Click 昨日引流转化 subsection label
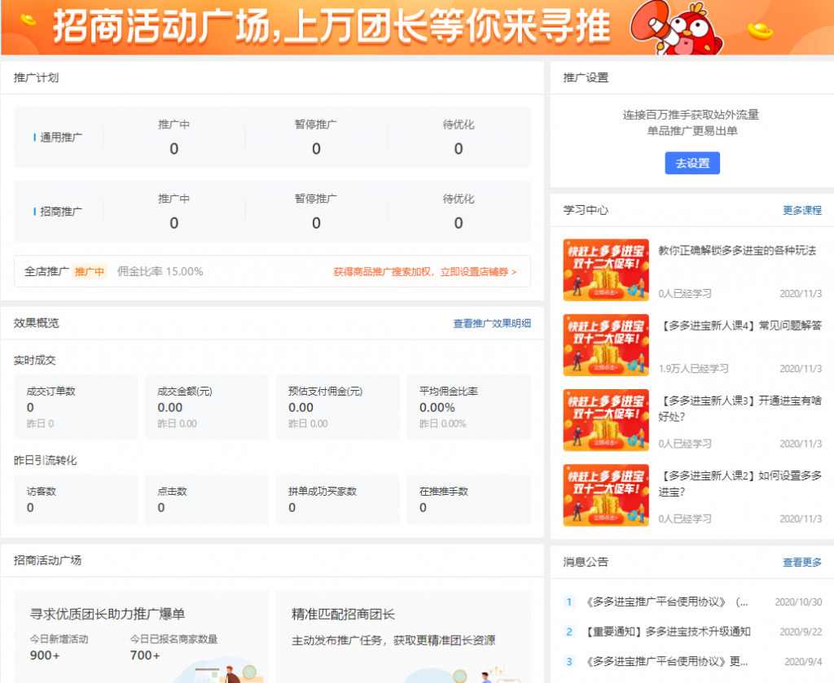The width and height of the screenshot is (834, 683). click(x=46, y=460)
